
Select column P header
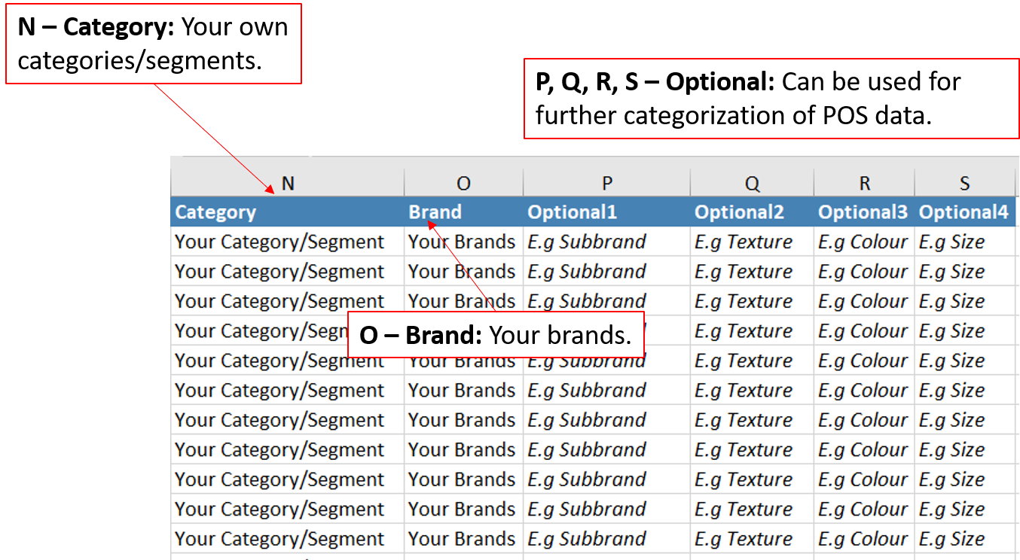(606, 184)
